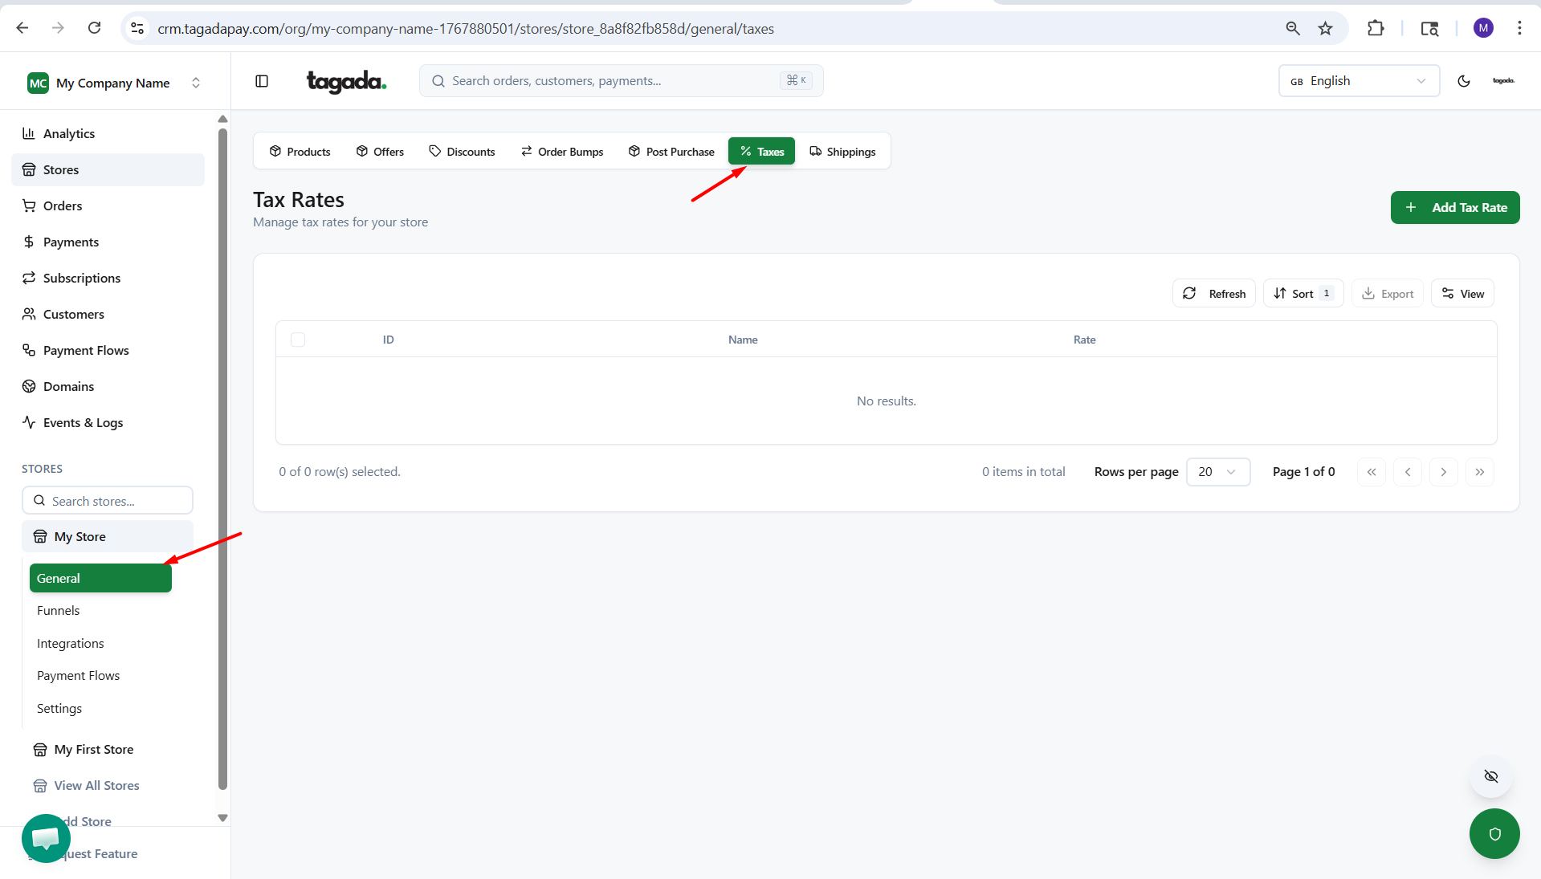This screenshot has width=1541, height=879.
Task: Open the My Company Name organization switcher
Action: click(113, 83)
